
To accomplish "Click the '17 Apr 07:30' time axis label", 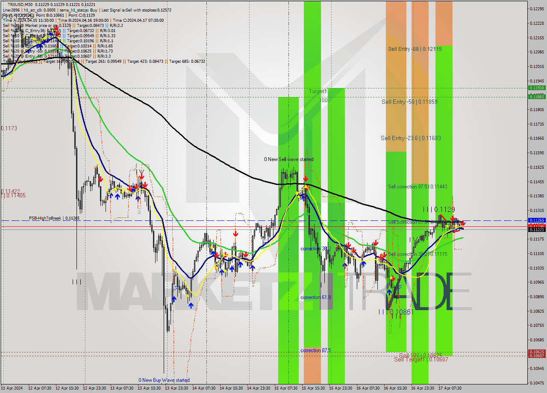I will coord(450,388).
